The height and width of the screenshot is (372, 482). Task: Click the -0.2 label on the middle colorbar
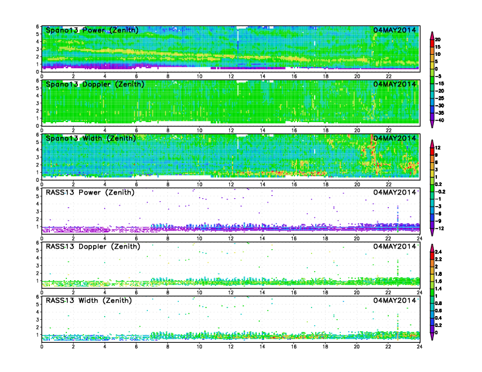click(x=440, y=191)
